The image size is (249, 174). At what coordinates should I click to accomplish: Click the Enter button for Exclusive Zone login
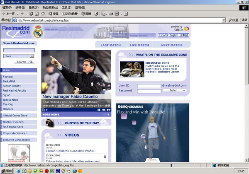click(x=175, y=90)
